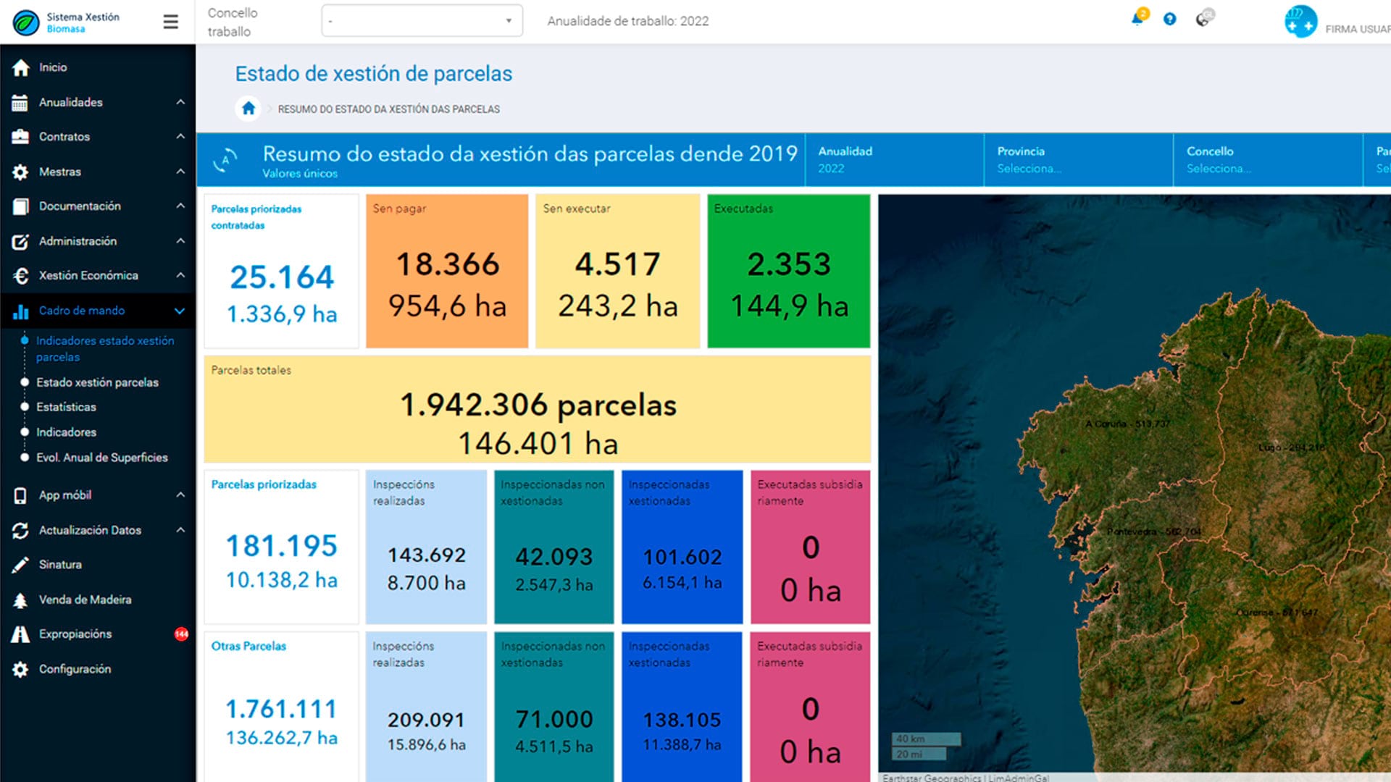Open the Concello traballo dropdown
This screenshot has width=1391, height=782.
422,21
